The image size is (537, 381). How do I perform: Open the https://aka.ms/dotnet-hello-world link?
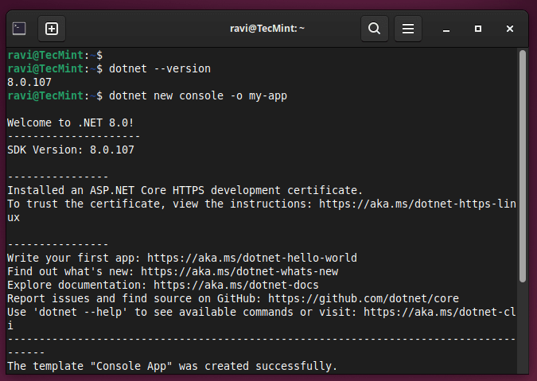pos(252,258)
